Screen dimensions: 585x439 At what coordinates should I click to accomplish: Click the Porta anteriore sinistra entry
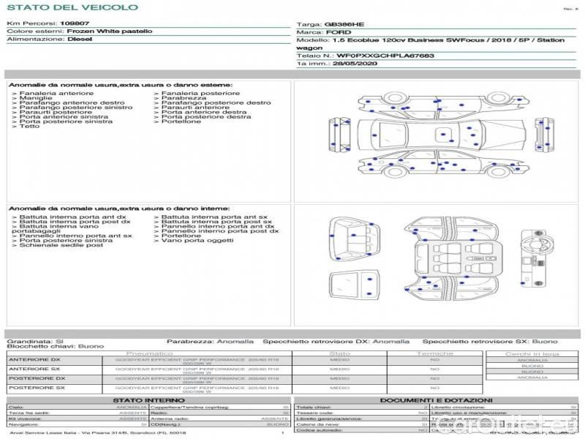pyautogui.click(x=64, y=117)
